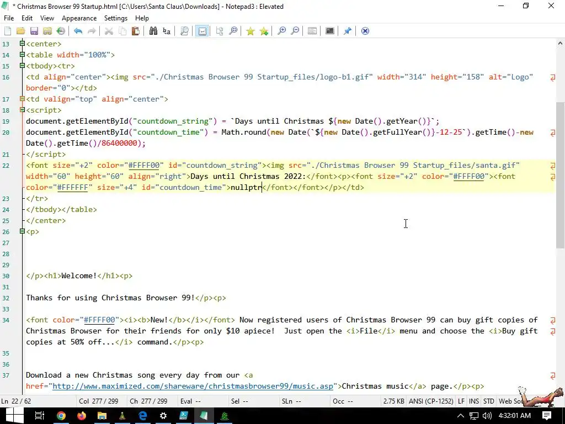The height and width of the screenshot is (424, 565).
Task: Click the magnifier-over-page toolbar icon
Action: (x=184, y=31)
